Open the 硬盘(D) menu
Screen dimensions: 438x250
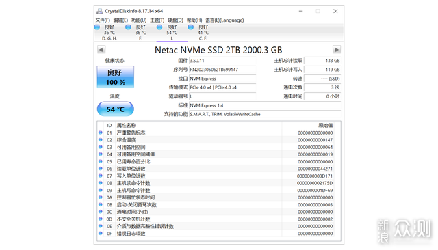(x=175, y=20)
